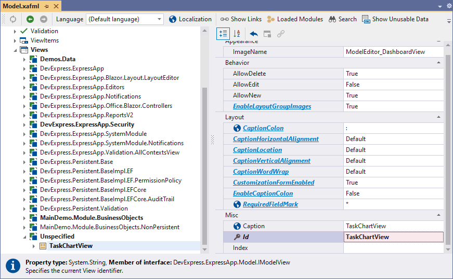Go back with the green arrow button

point(30,19)
